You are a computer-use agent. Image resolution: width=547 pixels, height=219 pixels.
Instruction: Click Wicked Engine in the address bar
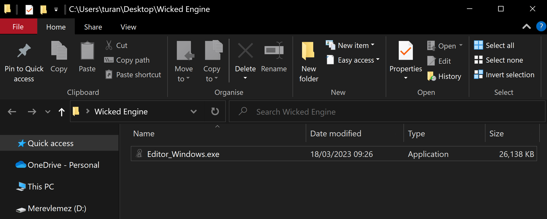pos(121,112)
